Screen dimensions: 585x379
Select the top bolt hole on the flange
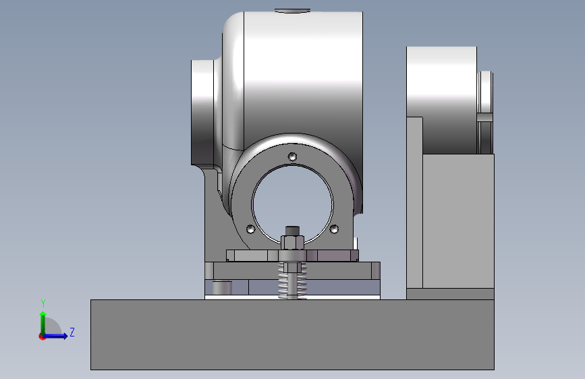[293, 156]
